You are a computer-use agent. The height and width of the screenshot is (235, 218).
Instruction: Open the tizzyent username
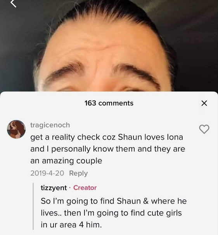(54, 188)
